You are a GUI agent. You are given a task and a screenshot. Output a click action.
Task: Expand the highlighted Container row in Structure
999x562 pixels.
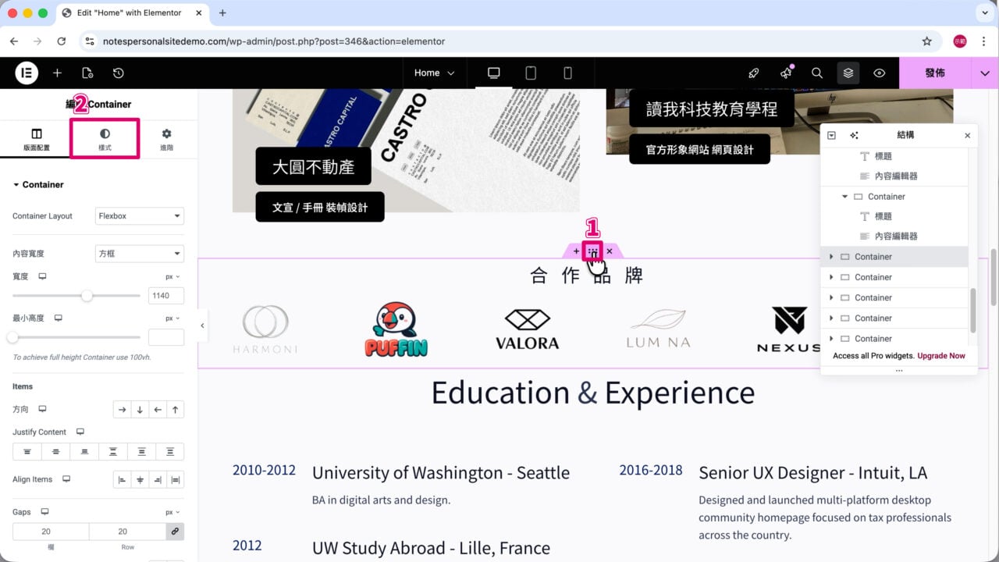(831, 257)
